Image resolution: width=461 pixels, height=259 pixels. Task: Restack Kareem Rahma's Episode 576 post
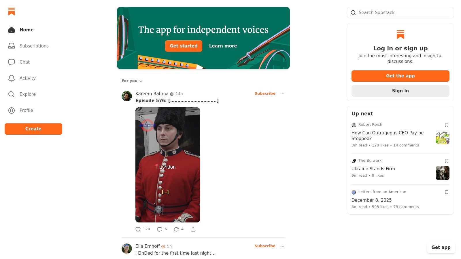pos(176,229)
